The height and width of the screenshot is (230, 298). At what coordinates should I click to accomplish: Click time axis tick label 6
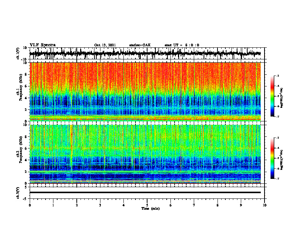click(x=171, y=205)
